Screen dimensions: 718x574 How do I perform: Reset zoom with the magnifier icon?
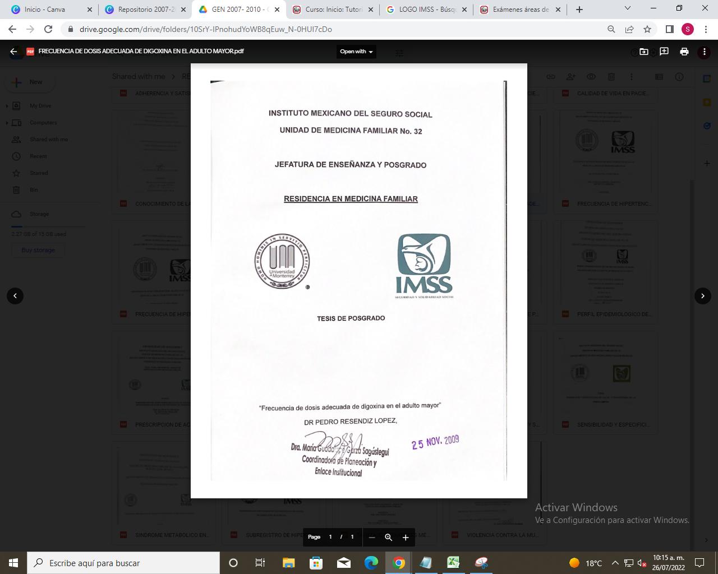(x=388, y=537)
